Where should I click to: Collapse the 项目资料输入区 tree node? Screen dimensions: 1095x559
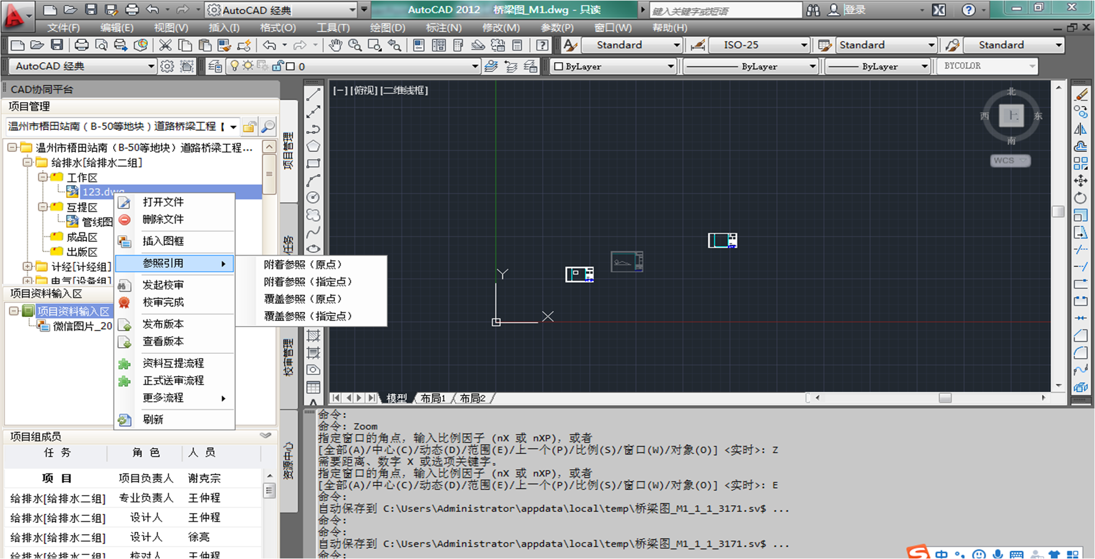14,311
